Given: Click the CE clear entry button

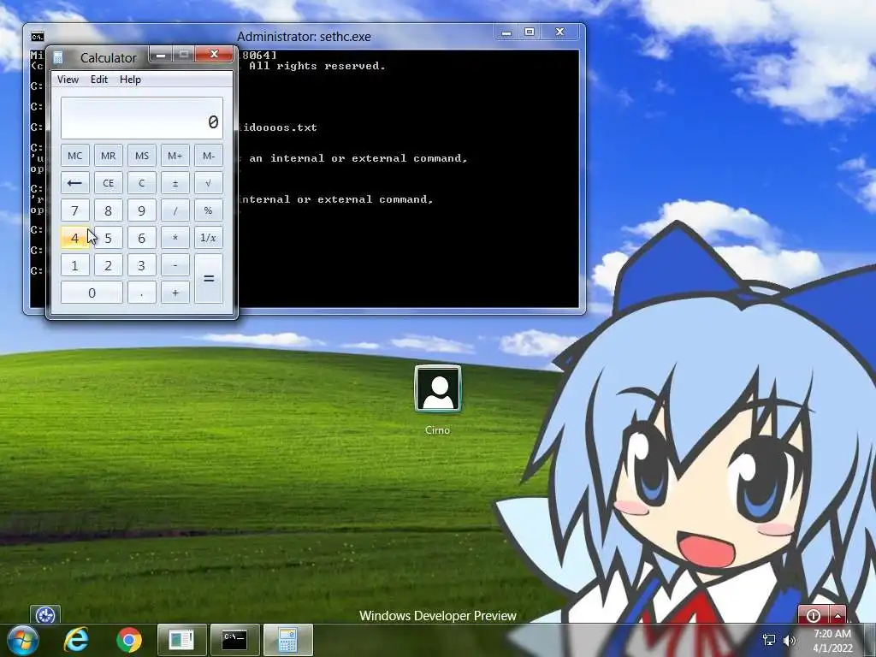Looking at the screenshot, I should click(108, 183).
